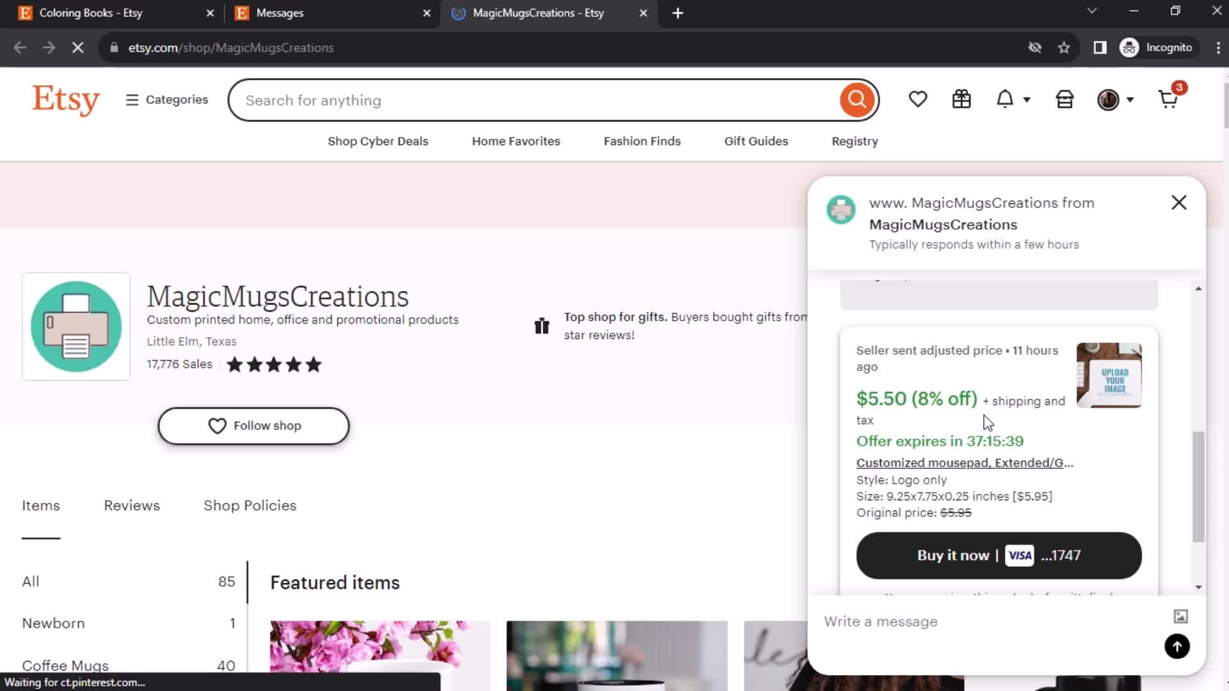Viewport: 1229px width, 691px height.
Task: Go forward in browser history
Action: [49, 47]
